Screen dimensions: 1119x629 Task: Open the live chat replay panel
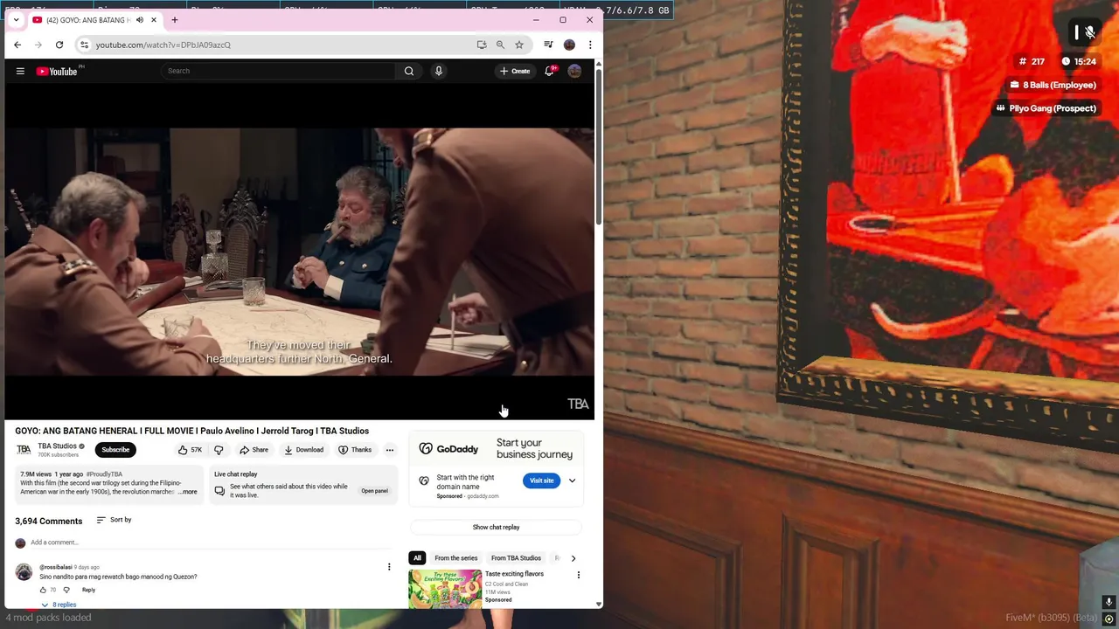pos(374,491)
